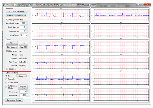The width and height of the screenshot is (153, 108).
Task: Start output with the Play button
Action: (x=12, y=43)
